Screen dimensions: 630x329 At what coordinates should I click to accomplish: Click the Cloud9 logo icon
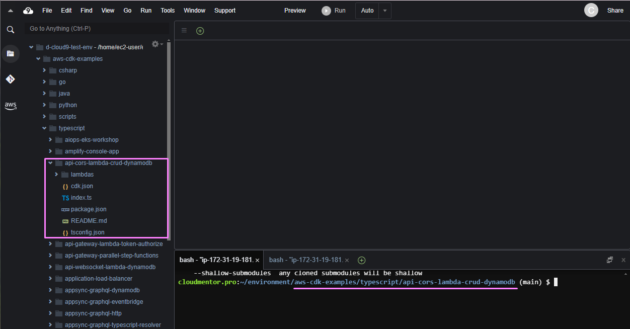28,11
